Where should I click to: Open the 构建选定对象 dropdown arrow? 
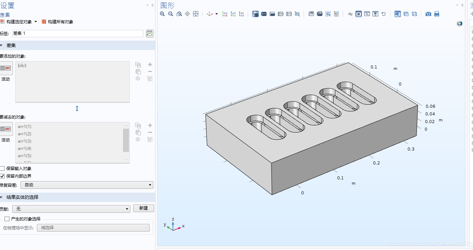(36, 22)
